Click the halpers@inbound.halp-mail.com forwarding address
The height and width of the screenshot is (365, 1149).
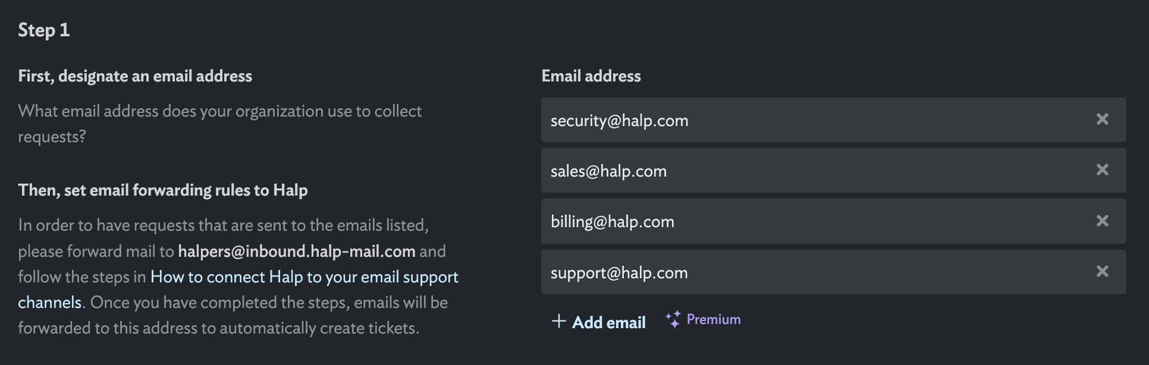[297, 251]
